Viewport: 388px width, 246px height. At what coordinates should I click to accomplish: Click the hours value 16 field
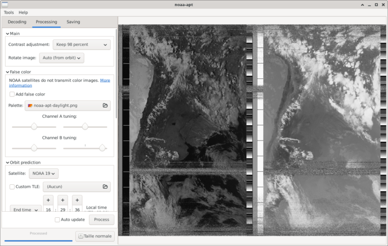click(48, 209)
